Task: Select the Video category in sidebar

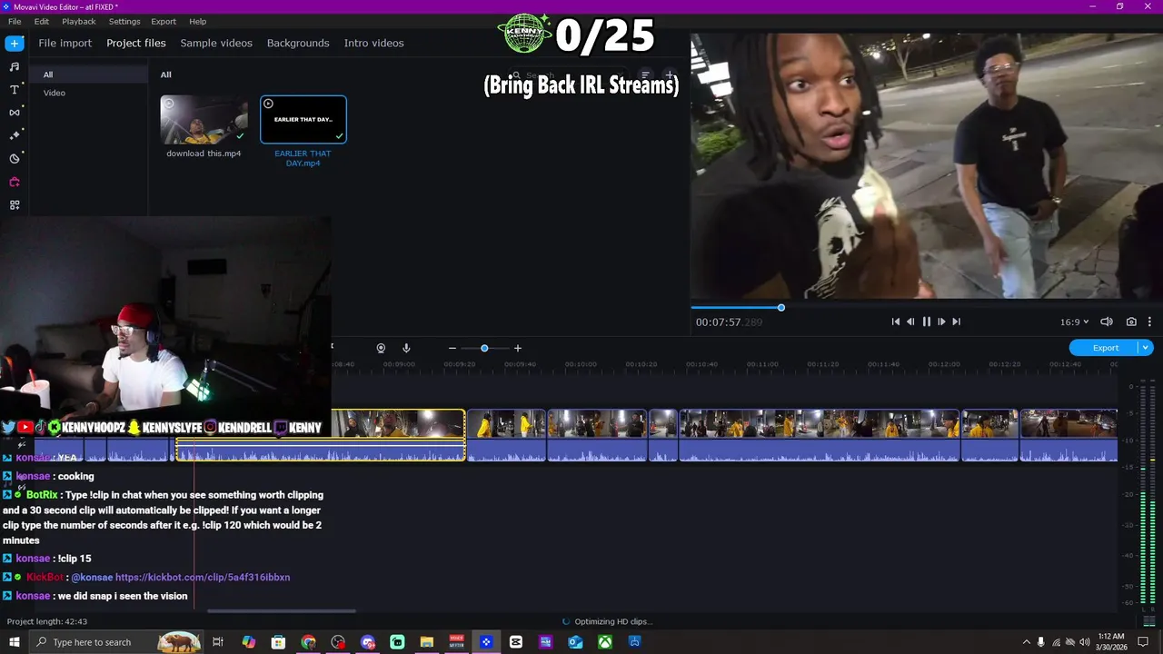Action: click(x=88, y=93)
